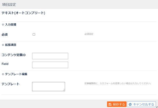Collapse the 拡張項目 section header
Viewport: 158px width, 108px height.
[11, 45]
